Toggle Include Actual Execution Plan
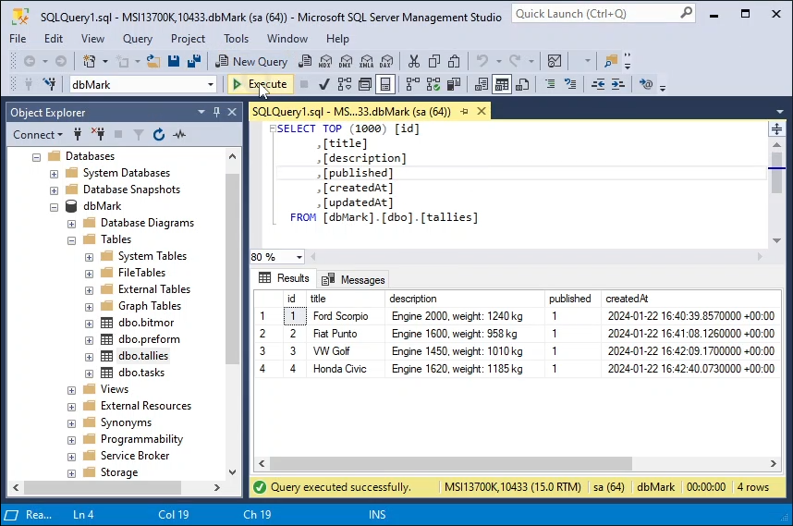This screenshot has width=793, height=526. [413, 84]
